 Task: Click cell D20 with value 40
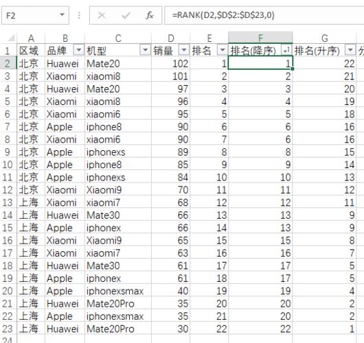(170, 291)
